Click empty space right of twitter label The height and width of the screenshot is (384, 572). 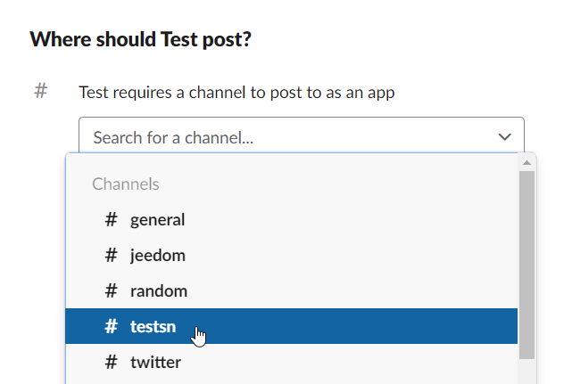click(346, 362)
